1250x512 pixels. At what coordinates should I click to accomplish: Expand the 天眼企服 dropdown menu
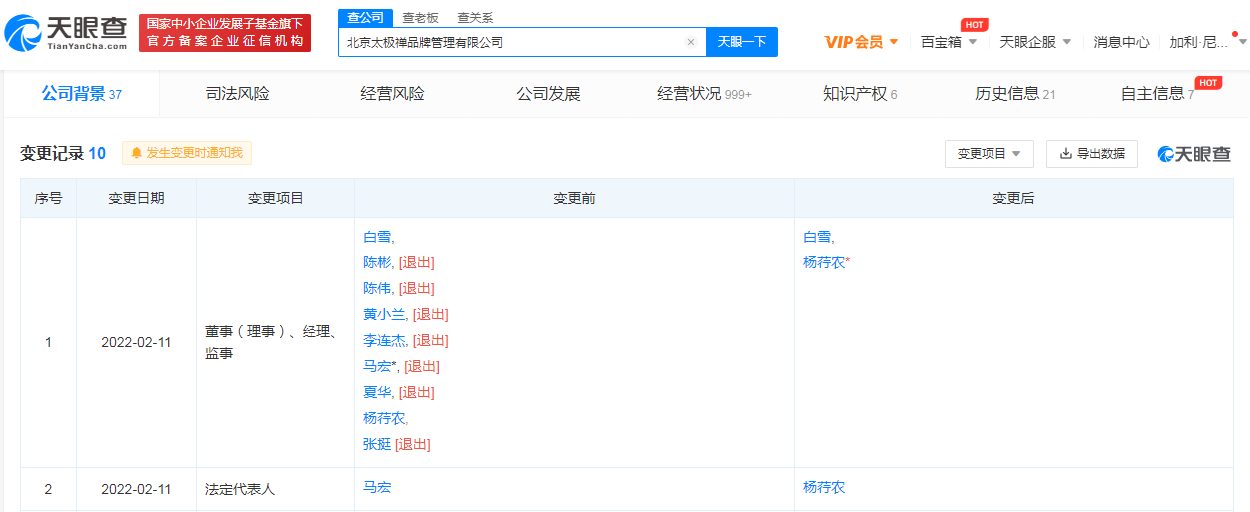pos(1035,42)
